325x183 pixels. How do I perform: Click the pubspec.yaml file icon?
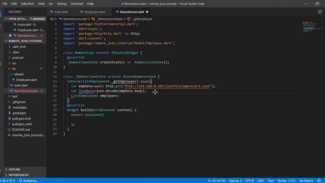(9, 124)
